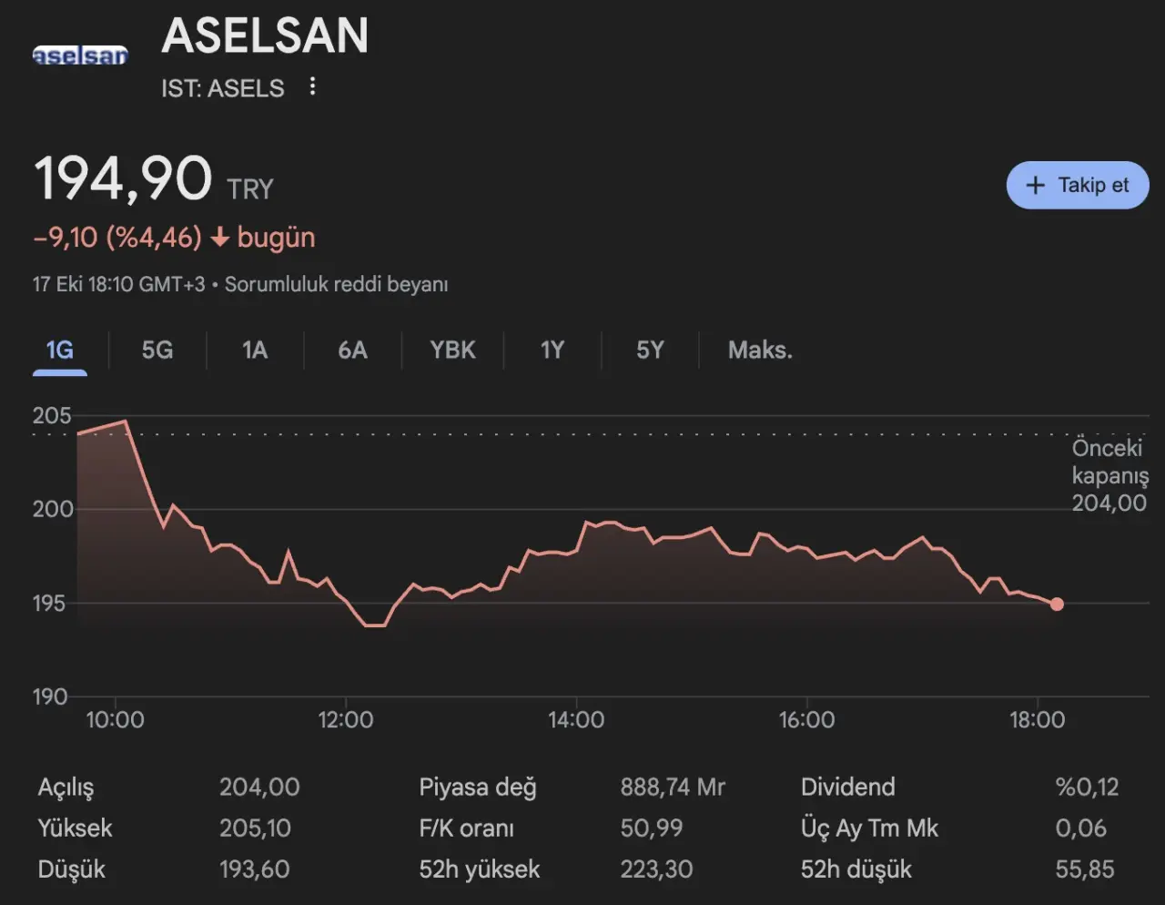Click the Takip et follow button
This screenshot has width=1165, height=905.
tap(1078, 186)
